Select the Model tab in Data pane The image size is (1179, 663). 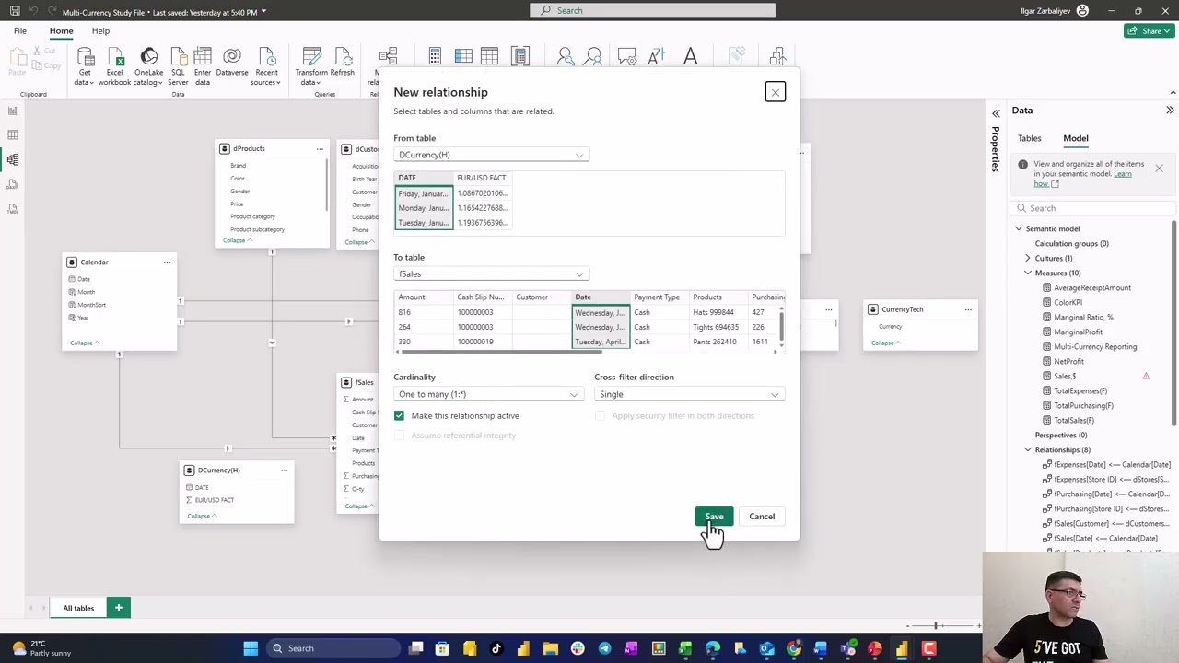point(1076,138)
